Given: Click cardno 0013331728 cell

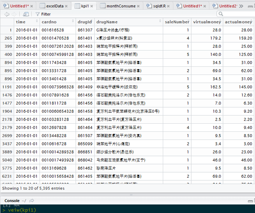Looking at the screenshot, I should (58, 71).
